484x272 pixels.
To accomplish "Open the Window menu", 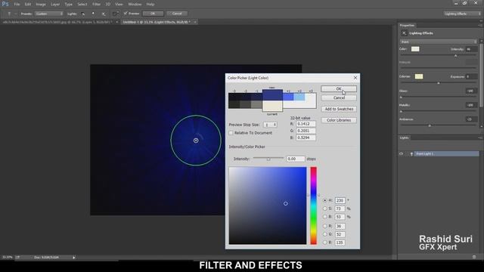I will click(x=135, y=5).
